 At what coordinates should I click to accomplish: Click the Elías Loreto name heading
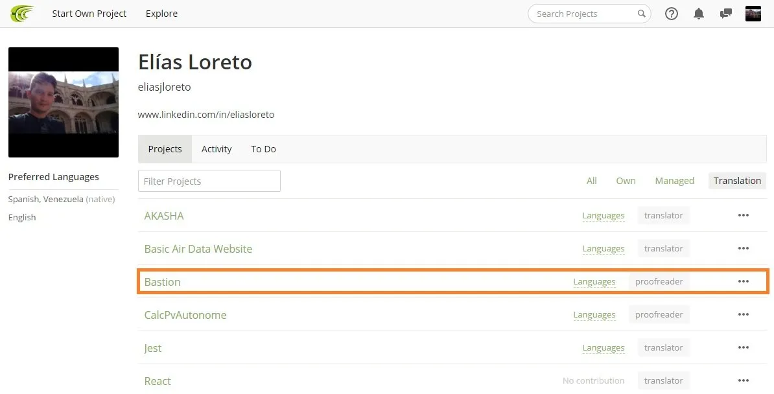tap(195, 62)
